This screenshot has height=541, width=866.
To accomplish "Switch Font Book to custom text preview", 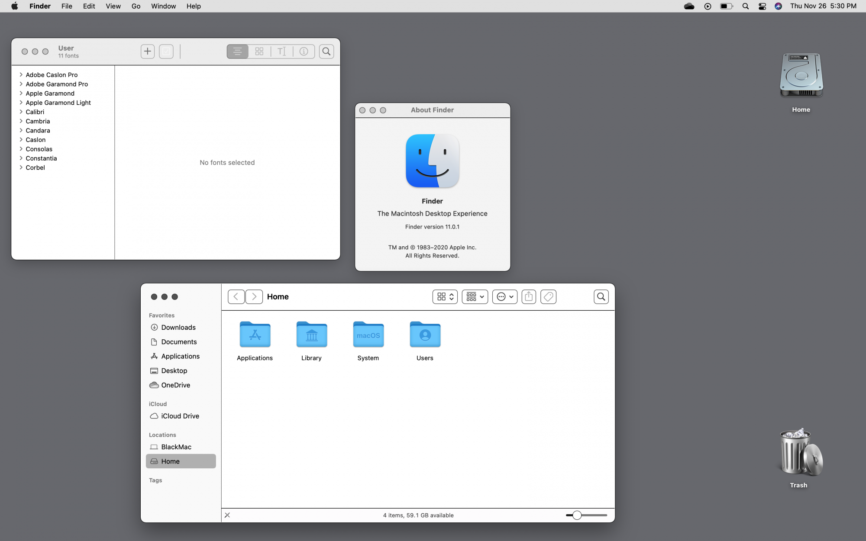I will click(281, 52).
